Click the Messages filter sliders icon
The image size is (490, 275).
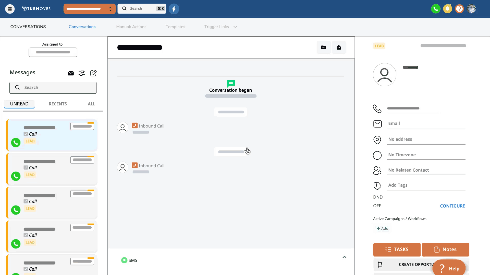tap(82, 73)
